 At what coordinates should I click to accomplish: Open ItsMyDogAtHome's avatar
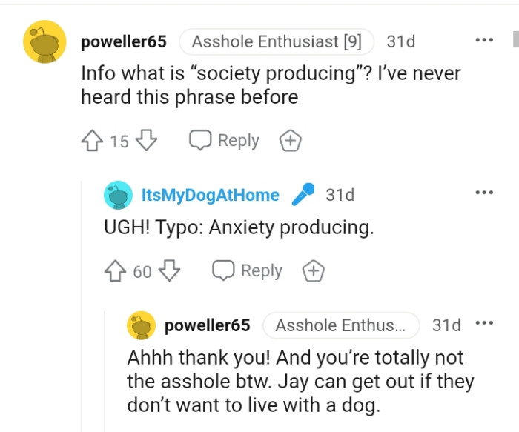pos(118,196)
